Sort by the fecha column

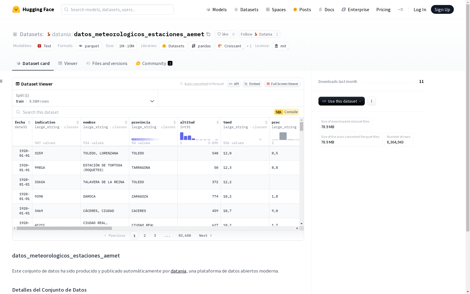29,122
